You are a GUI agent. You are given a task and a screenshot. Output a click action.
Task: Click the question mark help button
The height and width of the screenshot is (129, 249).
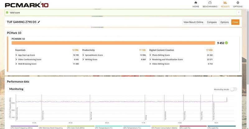239,12
